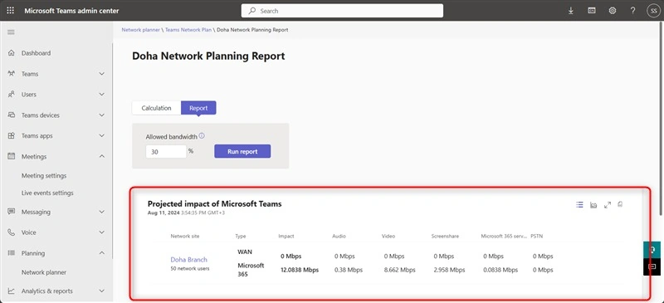Viewport: 664px width, 303px height.
Task: Click the Users sidebar icon
Action: [12, 94]
